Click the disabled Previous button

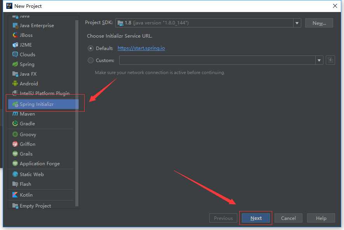tap(223, 218)
